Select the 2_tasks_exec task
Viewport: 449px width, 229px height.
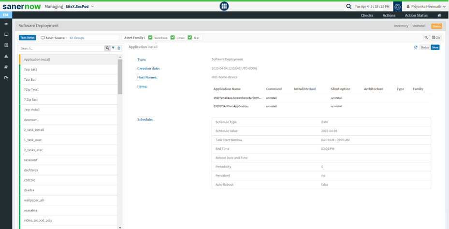(69, 150)
